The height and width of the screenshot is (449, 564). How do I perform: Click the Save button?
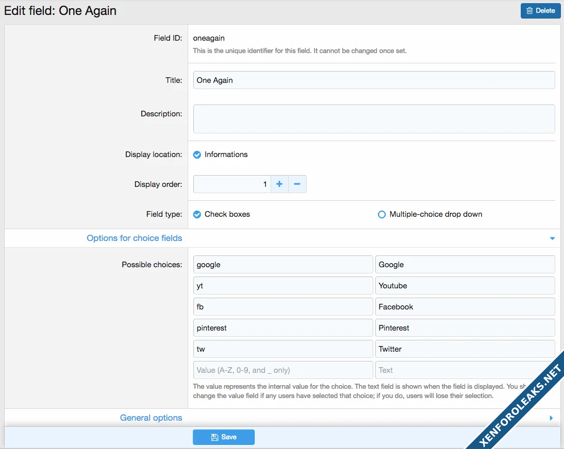[x=224, y=437]
